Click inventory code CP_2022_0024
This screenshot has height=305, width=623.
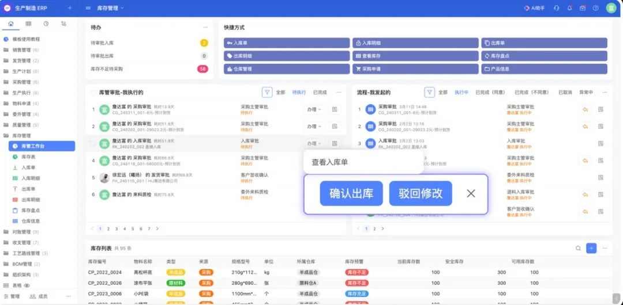click(x=105, y=272)
